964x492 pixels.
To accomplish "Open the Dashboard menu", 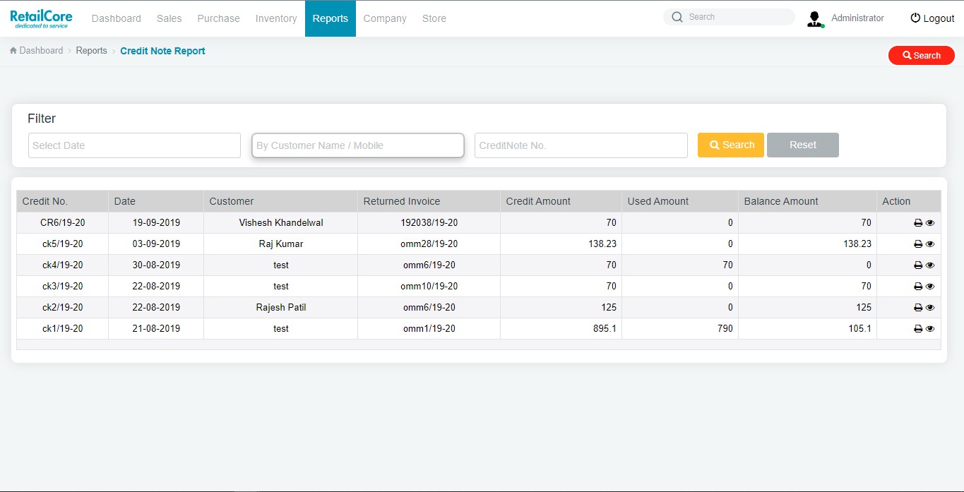I will pos(117,18).
